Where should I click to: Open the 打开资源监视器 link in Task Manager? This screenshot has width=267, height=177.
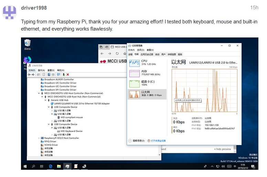pyautogui.click(x=158, y=141)
